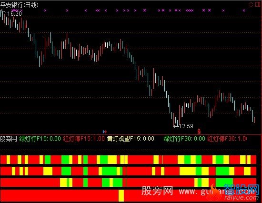Viewport: 262px width, 203px height.
Task: Click indicator name 股旁网
Action: (x=9, y=139)
